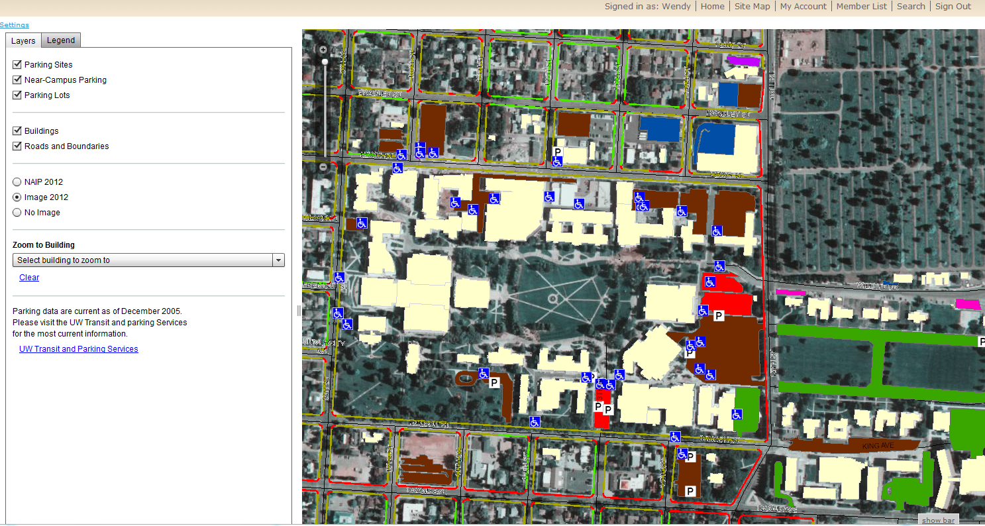Toggle off Near-Campus Parking
The image size is (985, 526).
click(17, 79)
